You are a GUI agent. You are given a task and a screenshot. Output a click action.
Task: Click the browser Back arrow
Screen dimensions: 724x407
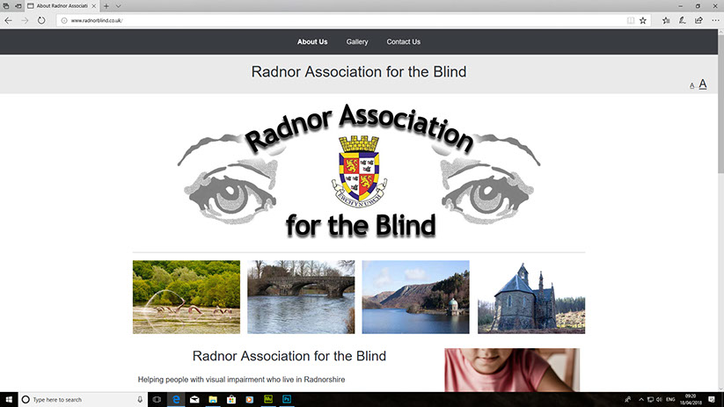coord(8,20)
